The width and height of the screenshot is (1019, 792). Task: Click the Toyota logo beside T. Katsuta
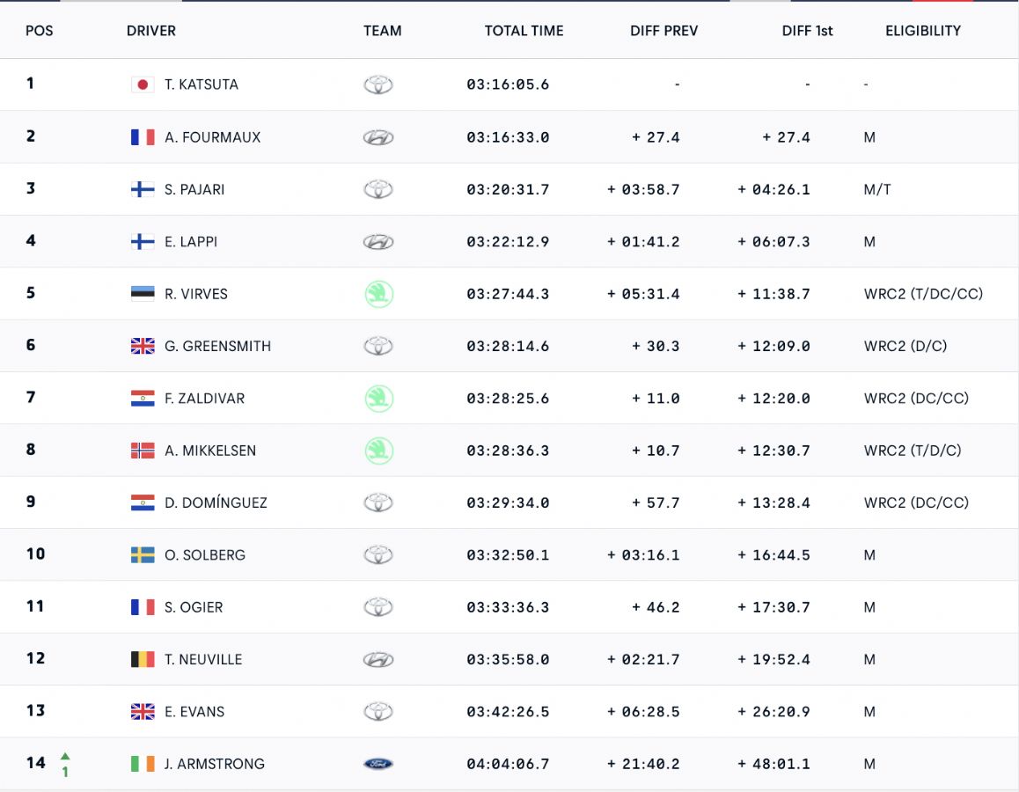378,84
